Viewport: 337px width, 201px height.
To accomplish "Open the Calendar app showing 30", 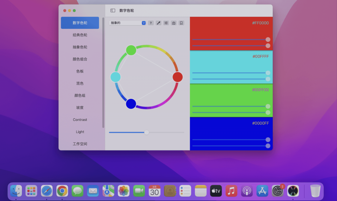I will (x=154, y=191).
